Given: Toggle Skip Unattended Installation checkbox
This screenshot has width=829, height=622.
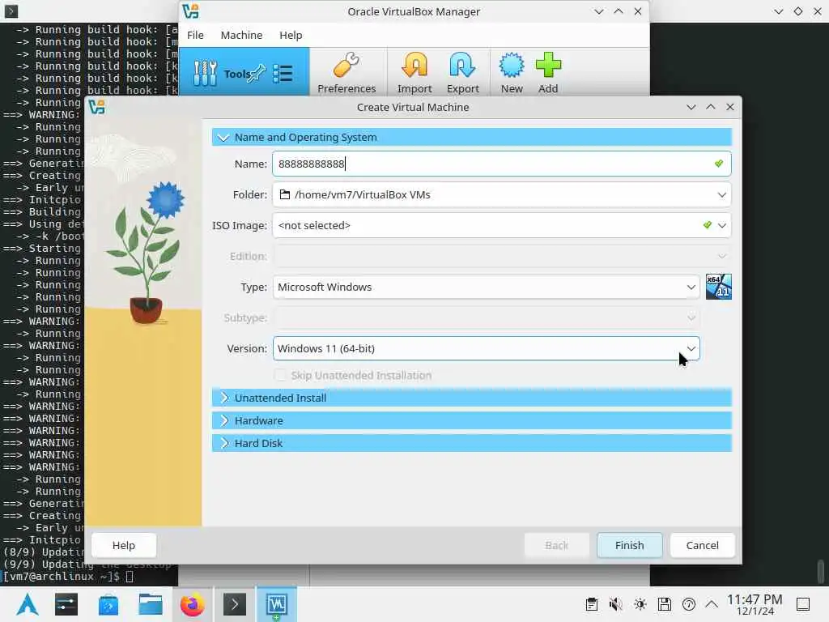Looking at the screenshot, I should click(280, 375).
